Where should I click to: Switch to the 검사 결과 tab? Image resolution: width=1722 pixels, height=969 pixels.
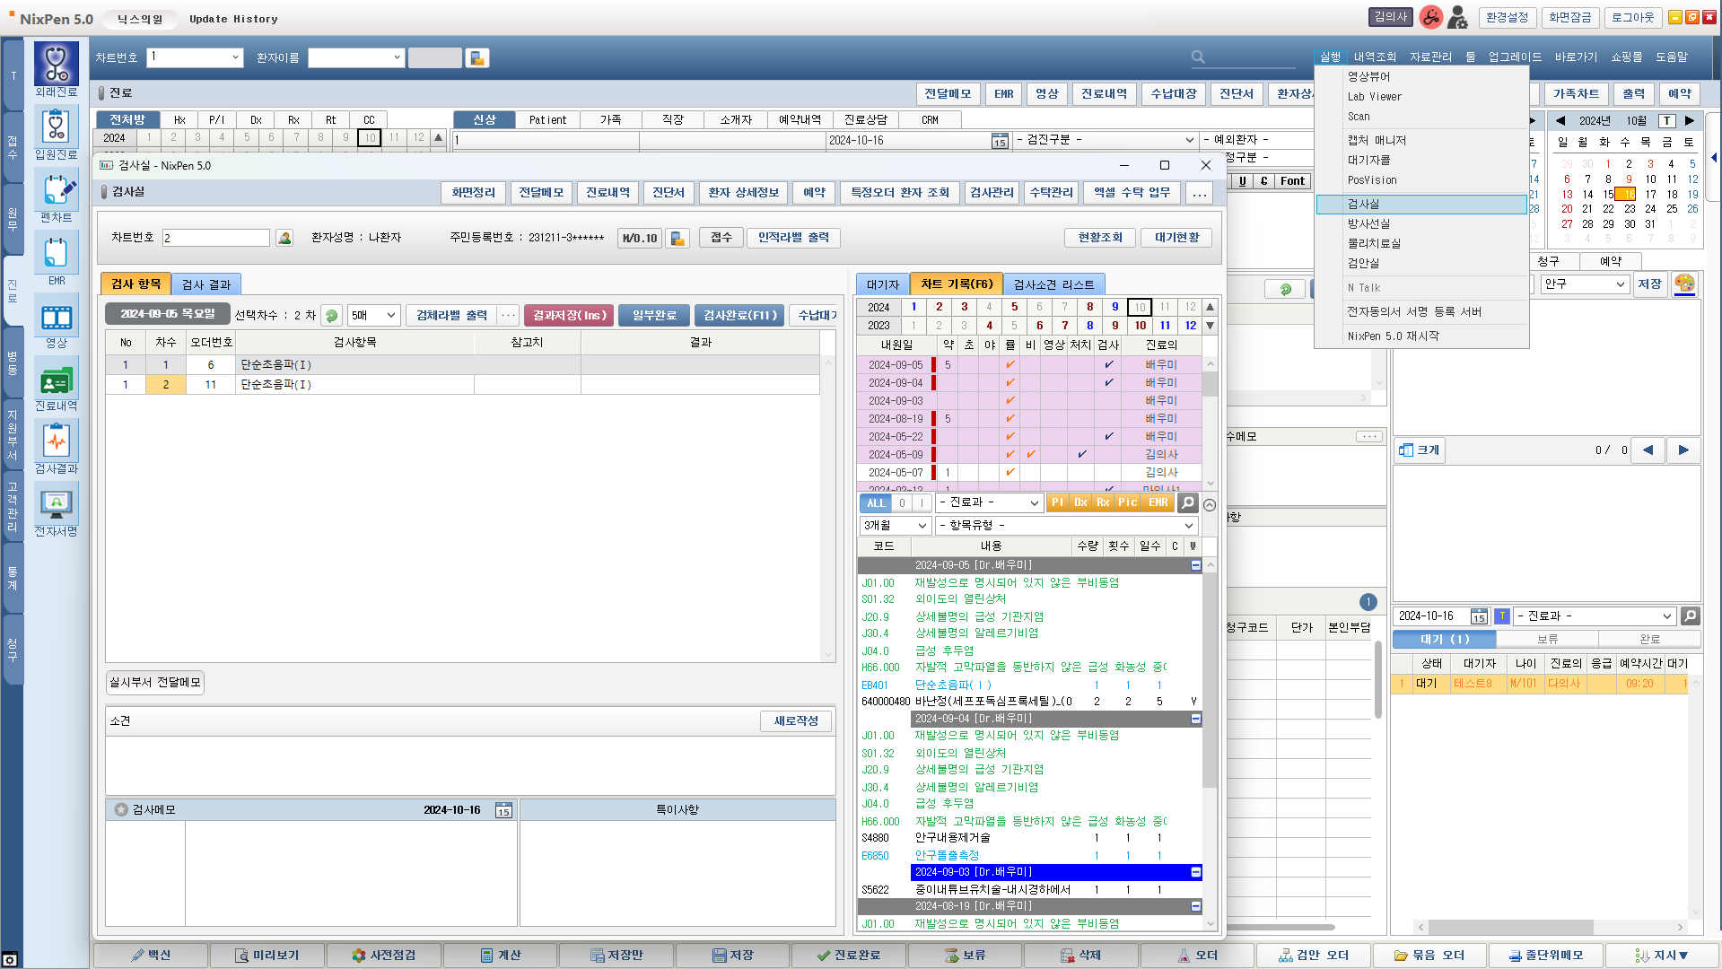pyautogui.click(x=206, y=284)
